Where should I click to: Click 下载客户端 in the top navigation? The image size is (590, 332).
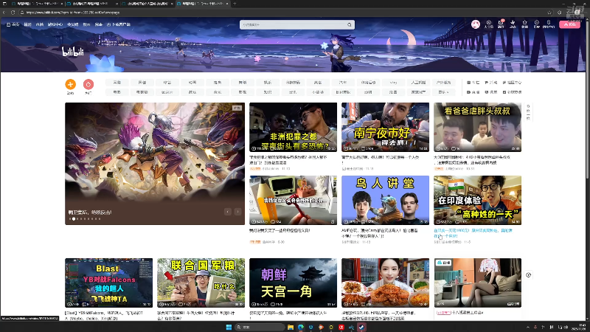(x=119, y=24)
